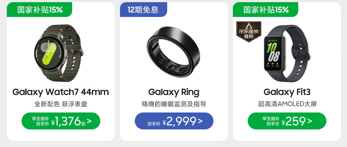Select the 12期免息 tag on Ring card
This screenshot has height=147, width=347.
click(143, 10)
